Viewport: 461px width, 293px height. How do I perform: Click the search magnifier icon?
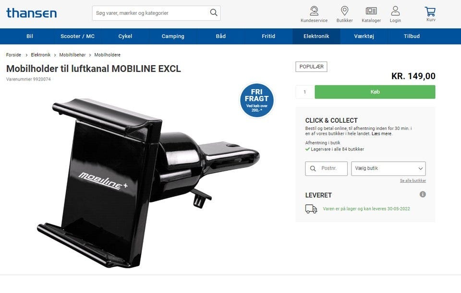tap(214, 12)
